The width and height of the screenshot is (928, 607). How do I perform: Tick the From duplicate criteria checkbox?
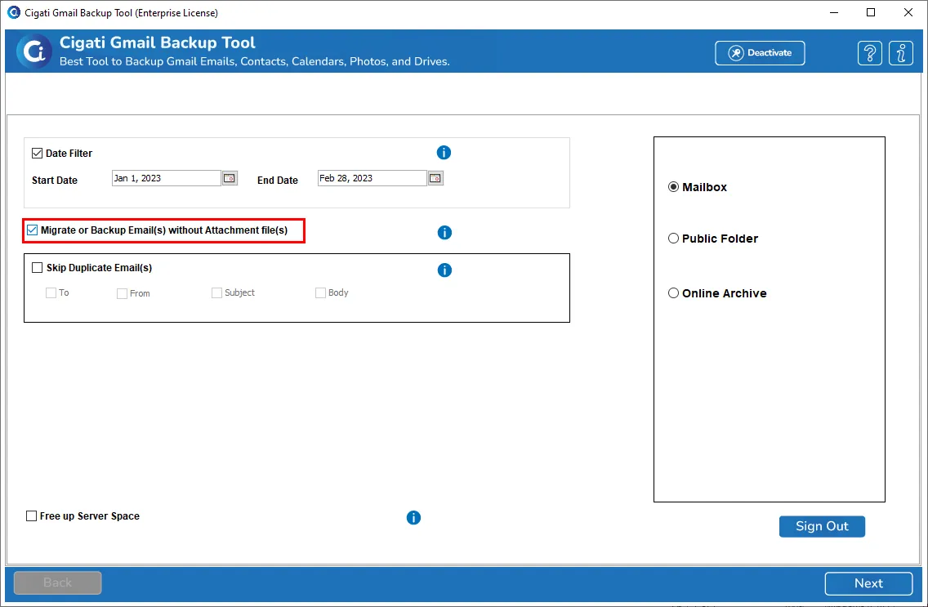click(122, 293)
